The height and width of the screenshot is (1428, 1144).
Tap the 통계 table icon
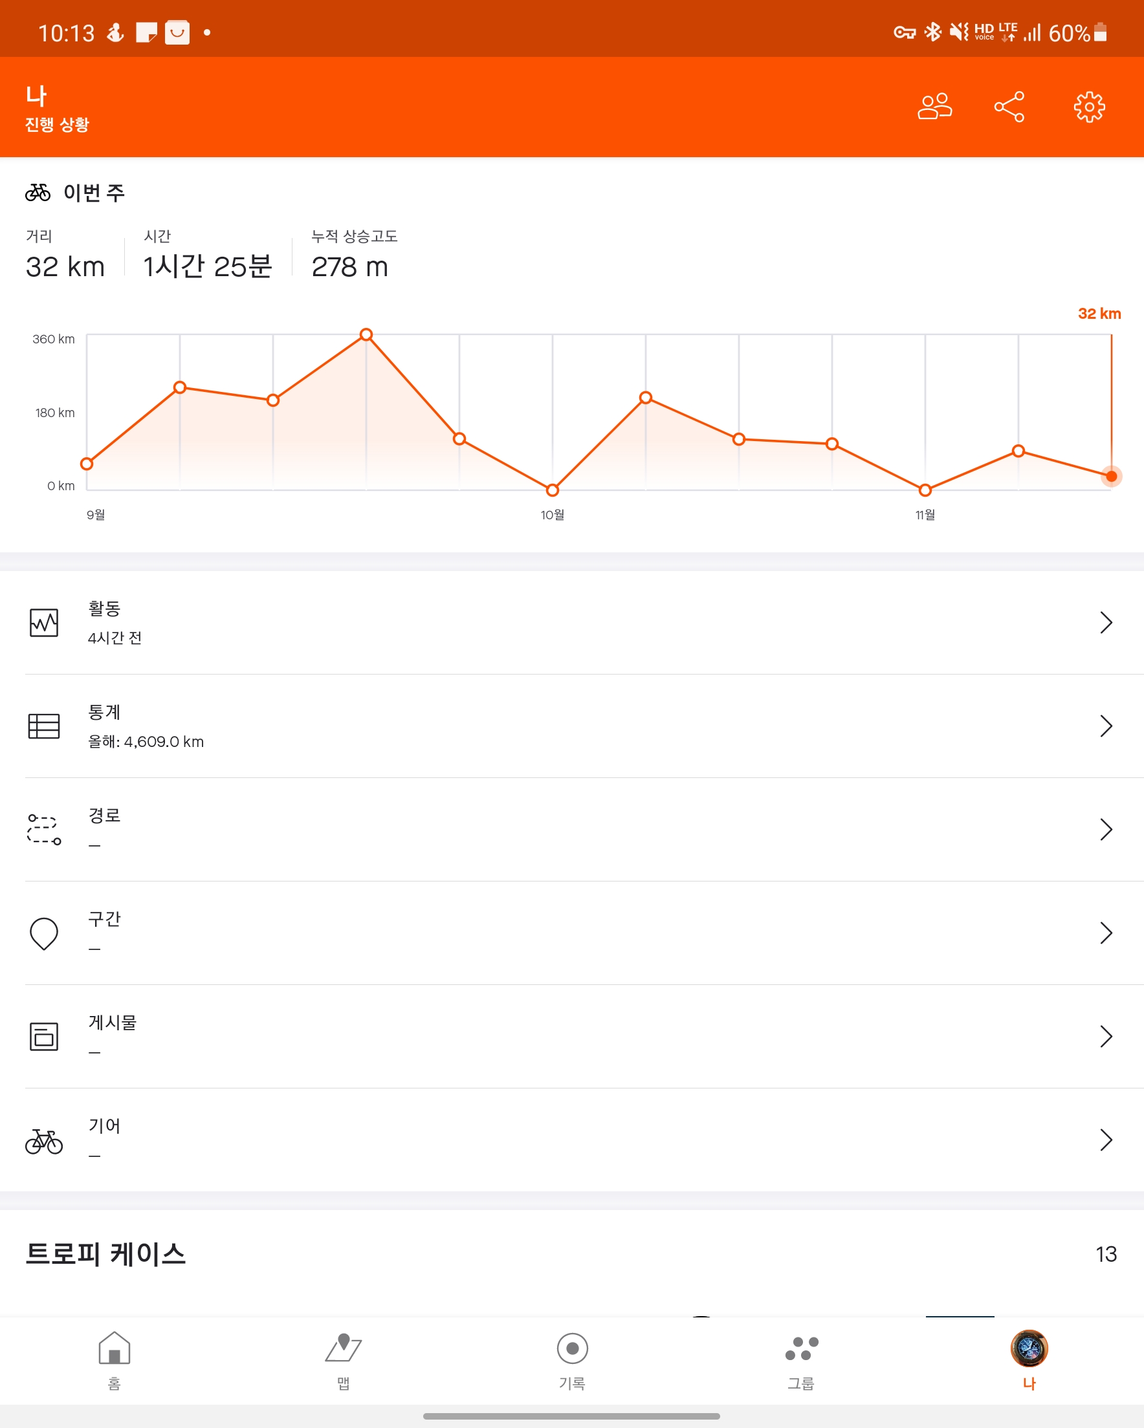[44, 726]
